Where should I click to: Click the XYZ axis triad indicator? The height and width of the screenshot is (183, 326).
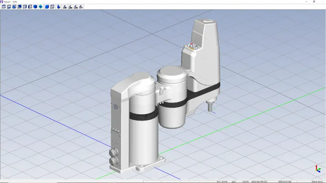[317, 169]
